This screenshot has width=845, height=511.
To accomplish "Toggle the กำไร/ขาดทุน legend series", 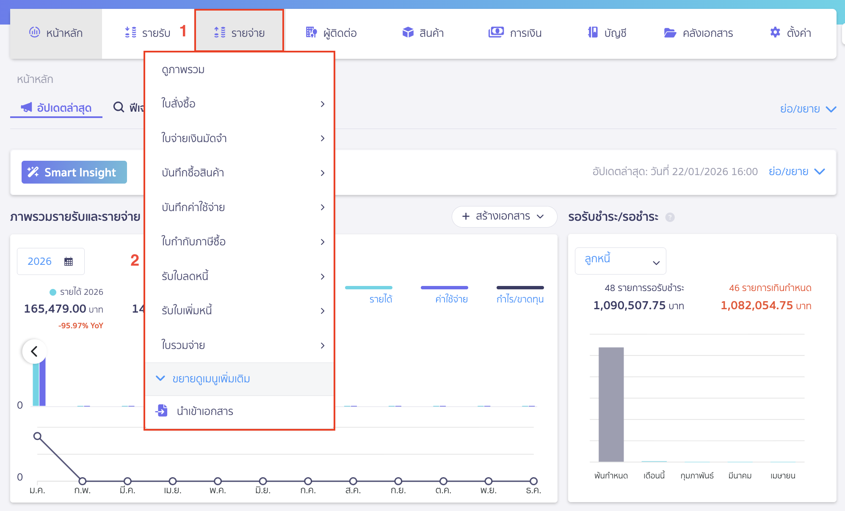I will point(520,299).
